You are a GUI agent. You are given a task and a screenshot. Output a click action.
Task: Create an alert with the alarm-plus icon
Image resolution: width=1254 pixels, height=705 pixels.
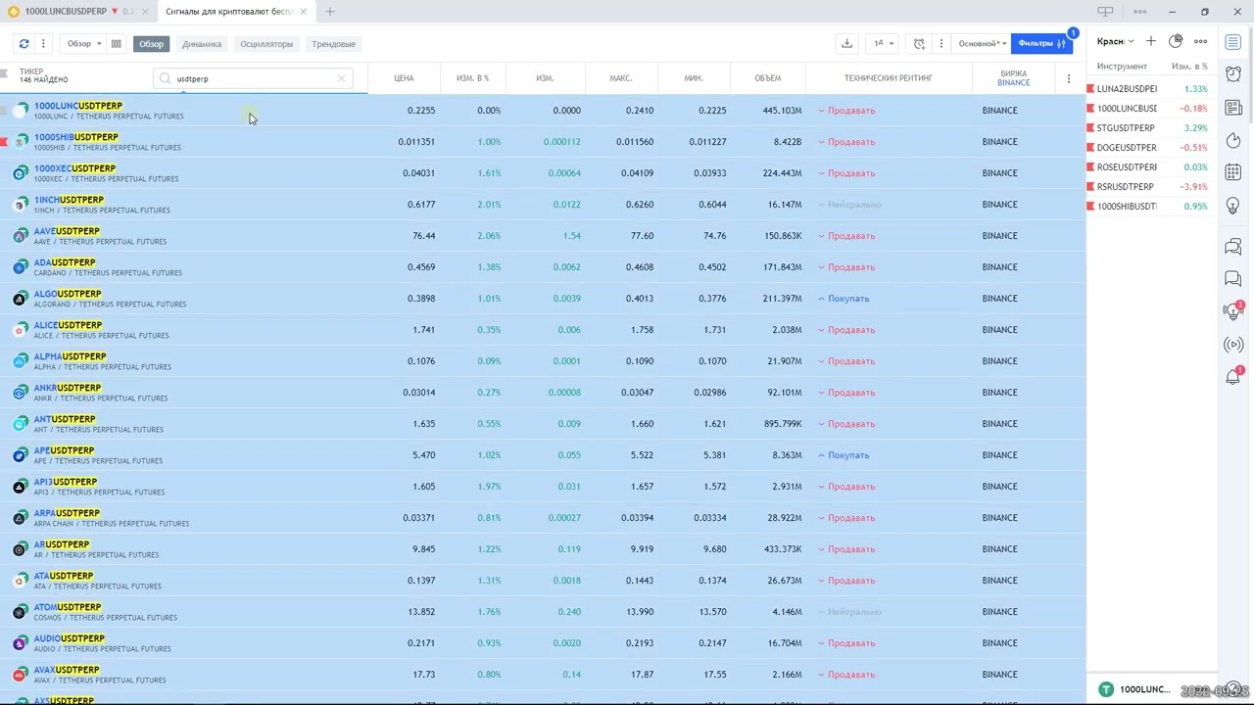[x=919, y=43]
